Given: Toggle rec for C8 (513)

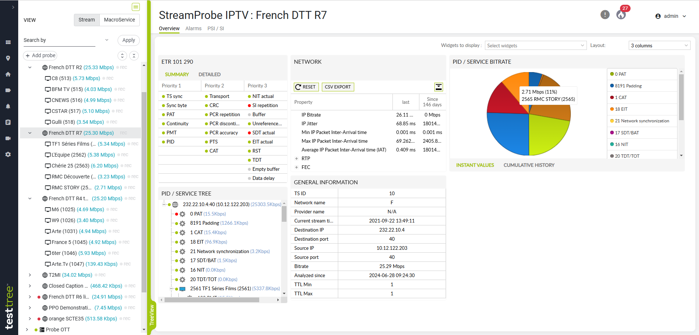Looking at the screenshot, I should point(108,78).
